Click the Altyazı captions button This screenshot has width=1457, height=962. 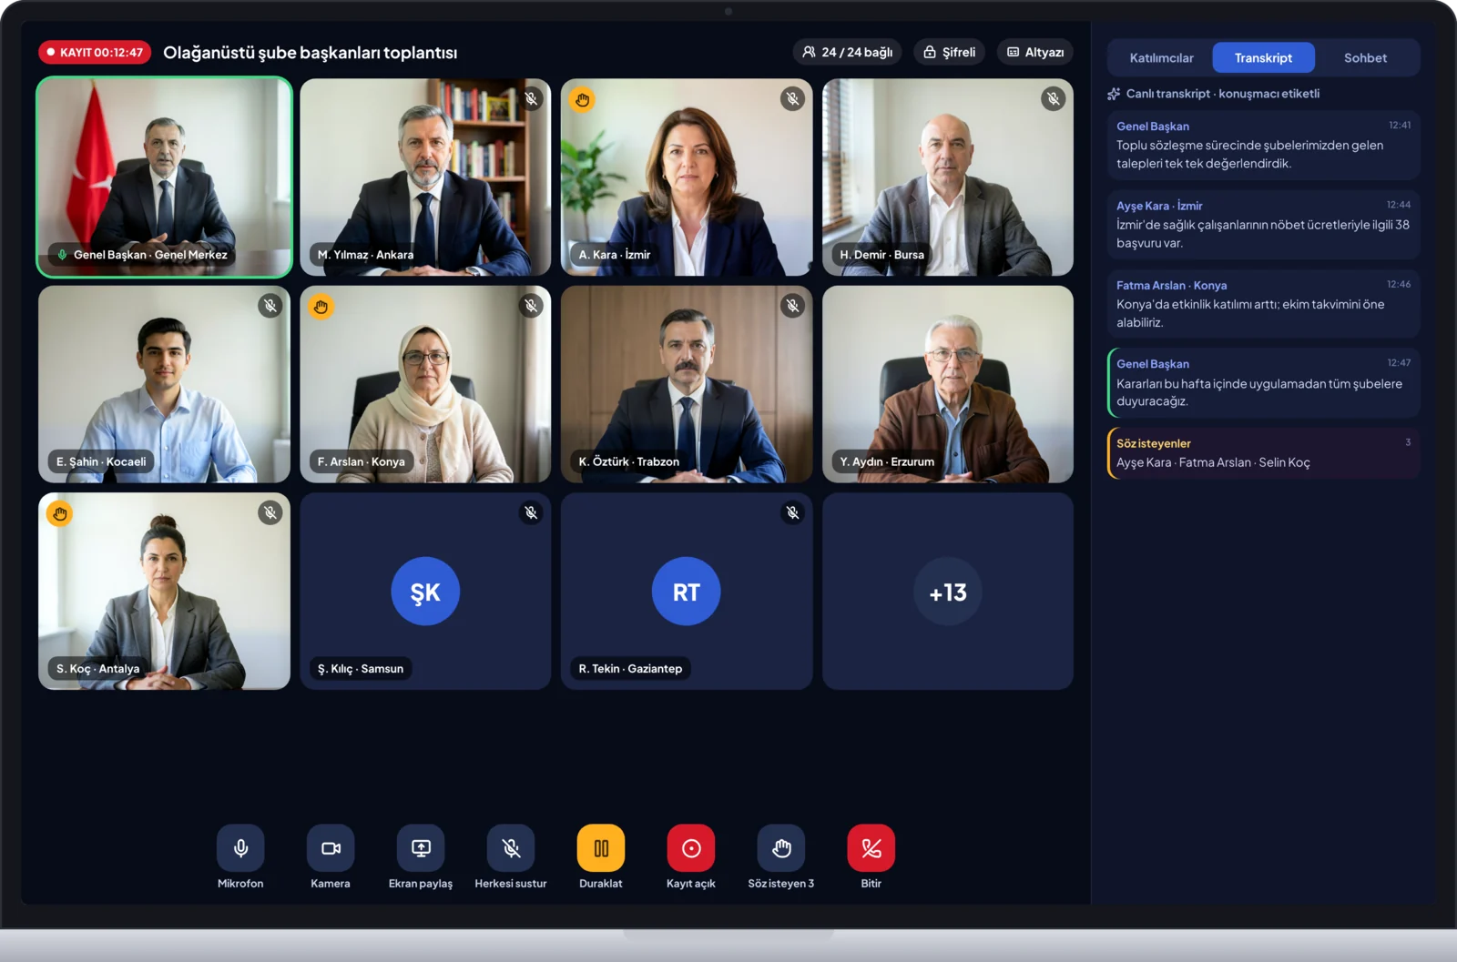tap(1035, 52)
